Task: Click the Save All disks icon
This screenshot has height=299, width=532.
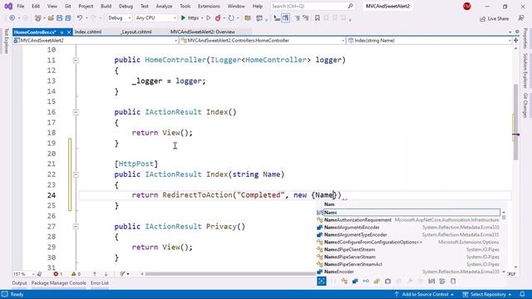Action: coord(68,18)
